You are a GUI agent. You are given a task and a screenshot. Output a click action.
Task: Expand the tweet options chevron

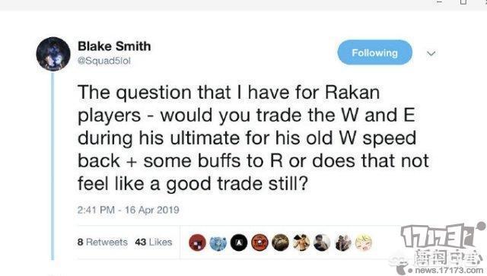pos(431,53)
